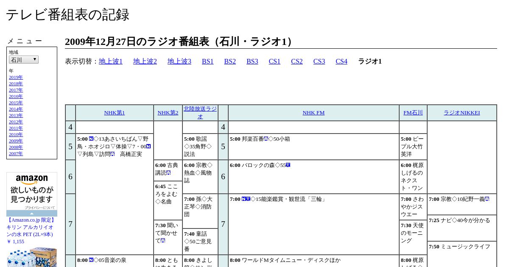
Task: Open the 2015年 archive link
Action: [16, 103]
